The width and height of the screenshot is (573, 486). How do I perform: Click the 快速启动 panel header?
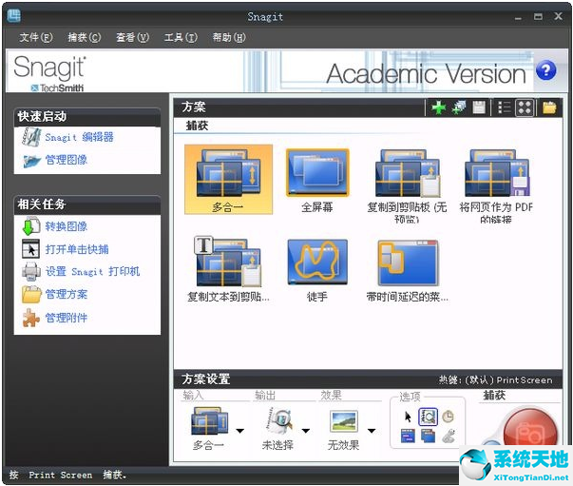pos(87,117)
